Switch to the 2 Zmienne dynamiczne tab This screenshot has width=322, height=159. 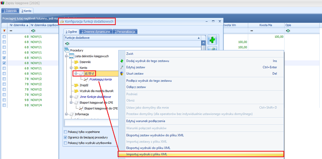click(x=96, y=32)
